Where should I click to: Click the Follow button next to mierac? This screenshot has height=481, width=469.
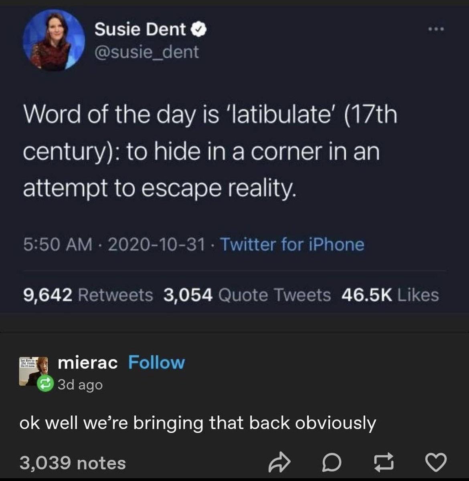click(x=156, y=363)
